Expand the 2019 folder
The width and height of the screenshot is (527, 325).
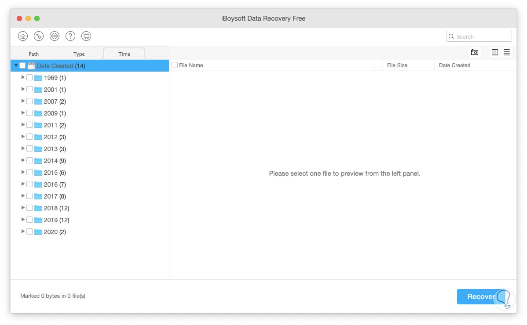(x=23, y=219)
